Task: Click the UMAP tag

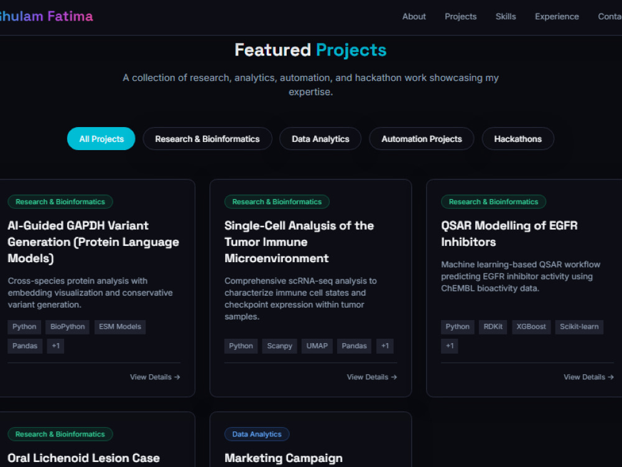Action: click(317, 346)
